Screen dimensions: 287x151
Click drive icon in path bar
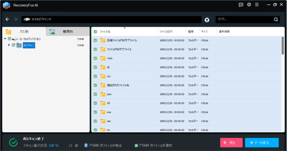[x=27, y=19]
